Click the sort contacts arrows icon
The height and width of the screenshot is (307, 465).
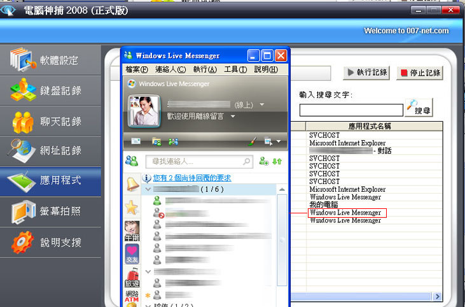(277, 162)
